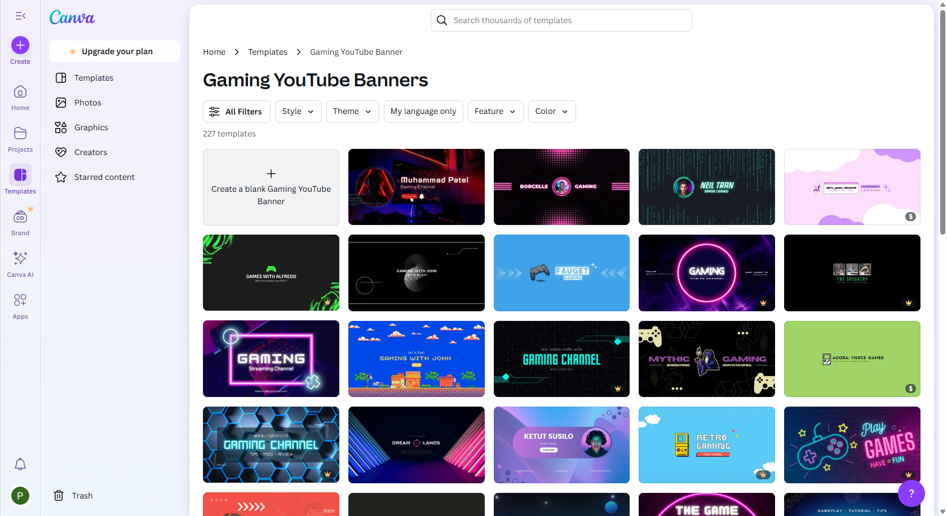Viewport: 947px width, 516px height.
Task: Launch Canva AI sparkle icon
Action: coord(20,258)
